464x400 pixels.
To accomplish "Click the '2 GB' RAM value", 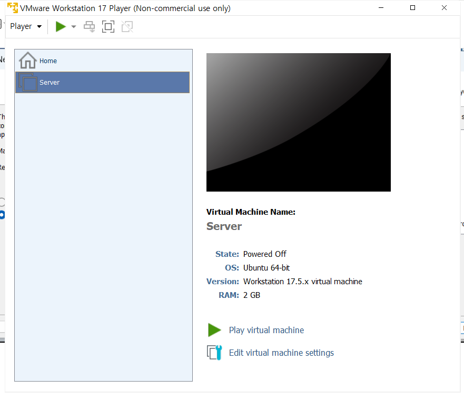I will 252,295.
